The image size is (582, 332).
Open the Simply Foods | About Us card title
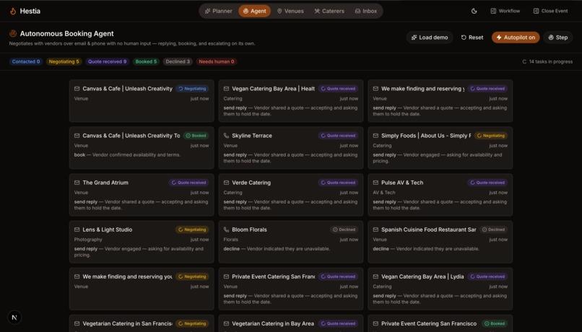426,136
